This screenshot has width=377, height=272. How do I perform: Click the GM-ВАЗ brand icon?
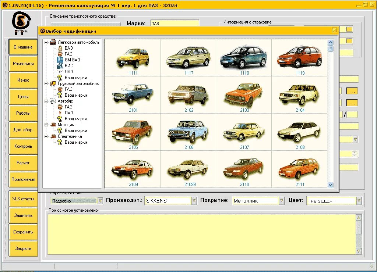pos(60,60)
